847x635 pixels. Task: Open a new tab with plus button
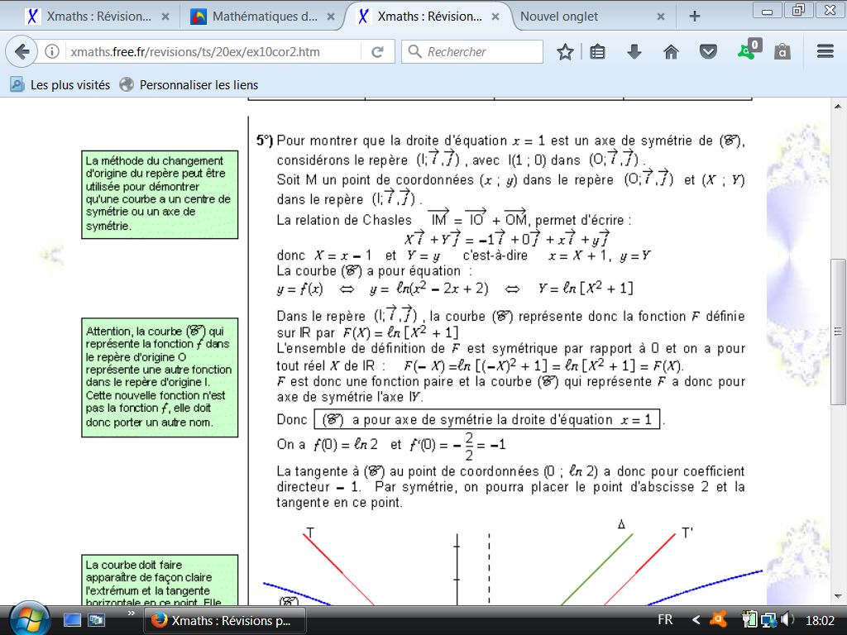tap(695, 17)
